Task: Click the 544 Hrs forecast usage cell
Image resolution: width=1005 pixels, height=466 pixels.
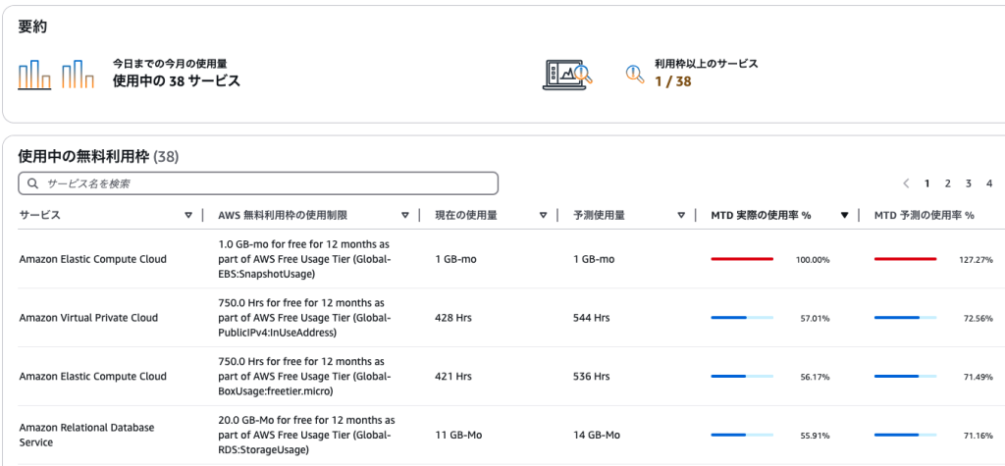Action: [x=592, y=318]
